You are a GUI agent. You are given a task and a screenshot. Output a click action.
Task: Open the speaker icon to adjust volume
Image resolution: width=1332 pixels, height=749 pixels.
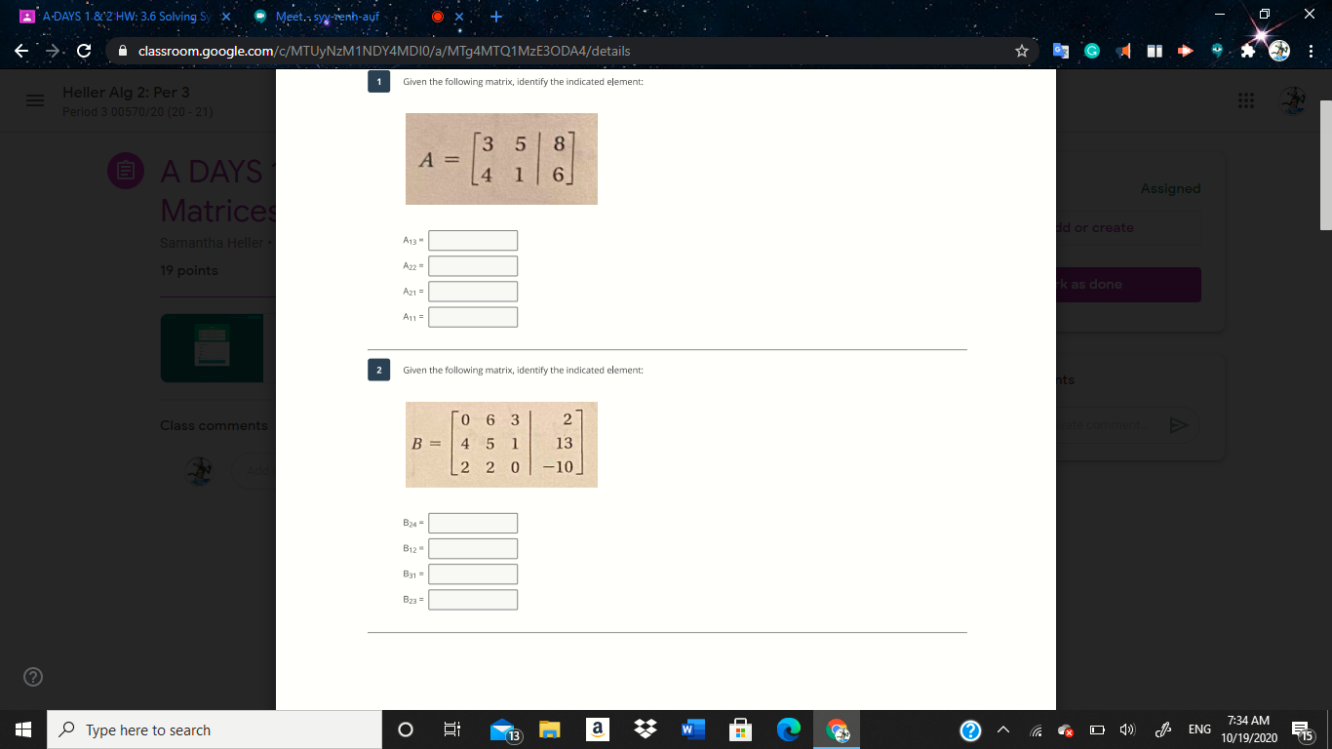1126,729
